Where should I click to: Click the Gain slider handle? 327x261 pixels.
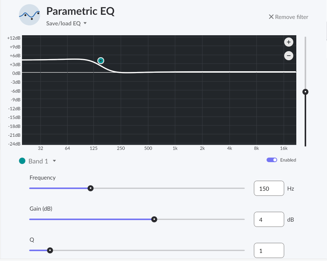point(154,219)
